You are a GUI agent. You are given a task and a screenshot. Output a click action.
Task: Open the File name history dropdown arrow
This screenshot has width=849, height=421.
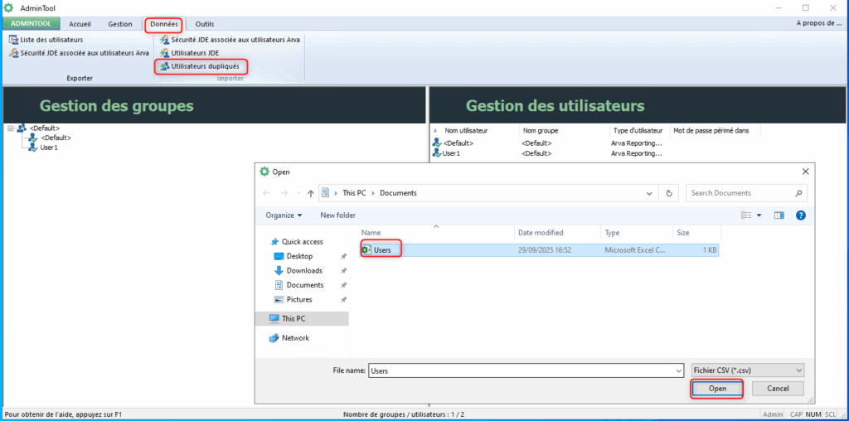[677, 370]
